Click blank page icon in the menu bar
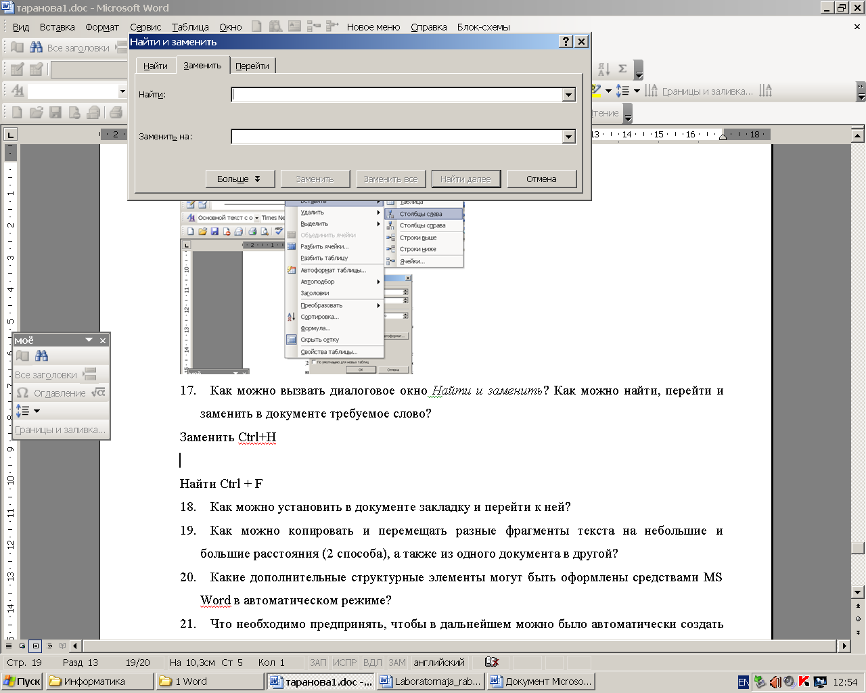Viewport: 866px width, 693px height. pos(256,26)
